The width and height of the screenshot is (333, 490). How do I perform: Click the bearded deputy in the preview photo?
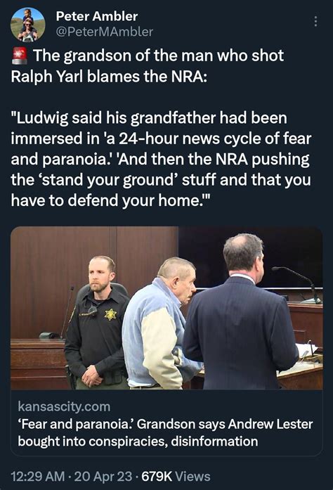(98, 322)
